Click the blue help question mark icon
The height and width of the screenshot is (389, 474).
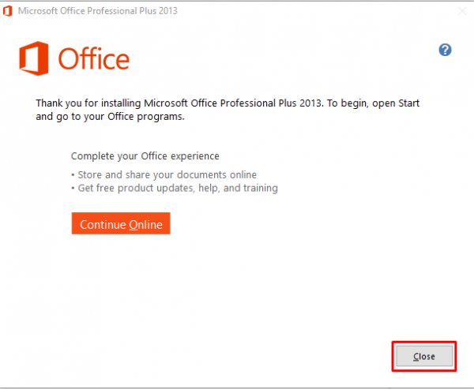click(x=445, y=50)
